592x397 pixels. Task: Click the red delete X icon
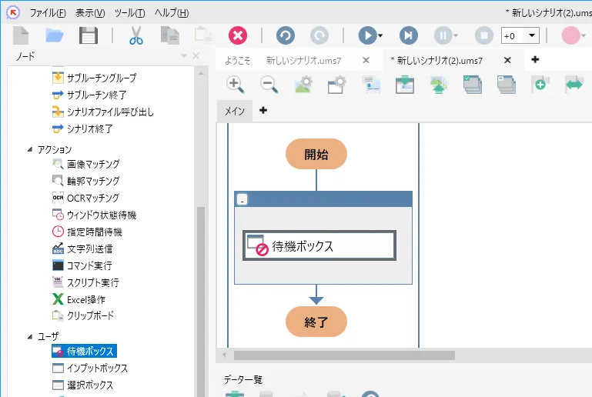[238, 35]
